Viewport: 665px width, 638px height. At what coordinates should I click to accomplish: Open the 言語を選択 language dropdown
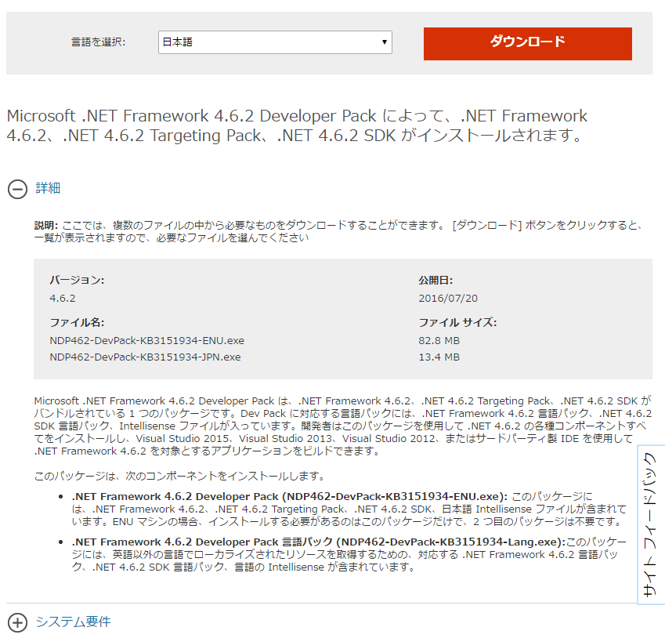pyautogui.click(x=274, y=42)
